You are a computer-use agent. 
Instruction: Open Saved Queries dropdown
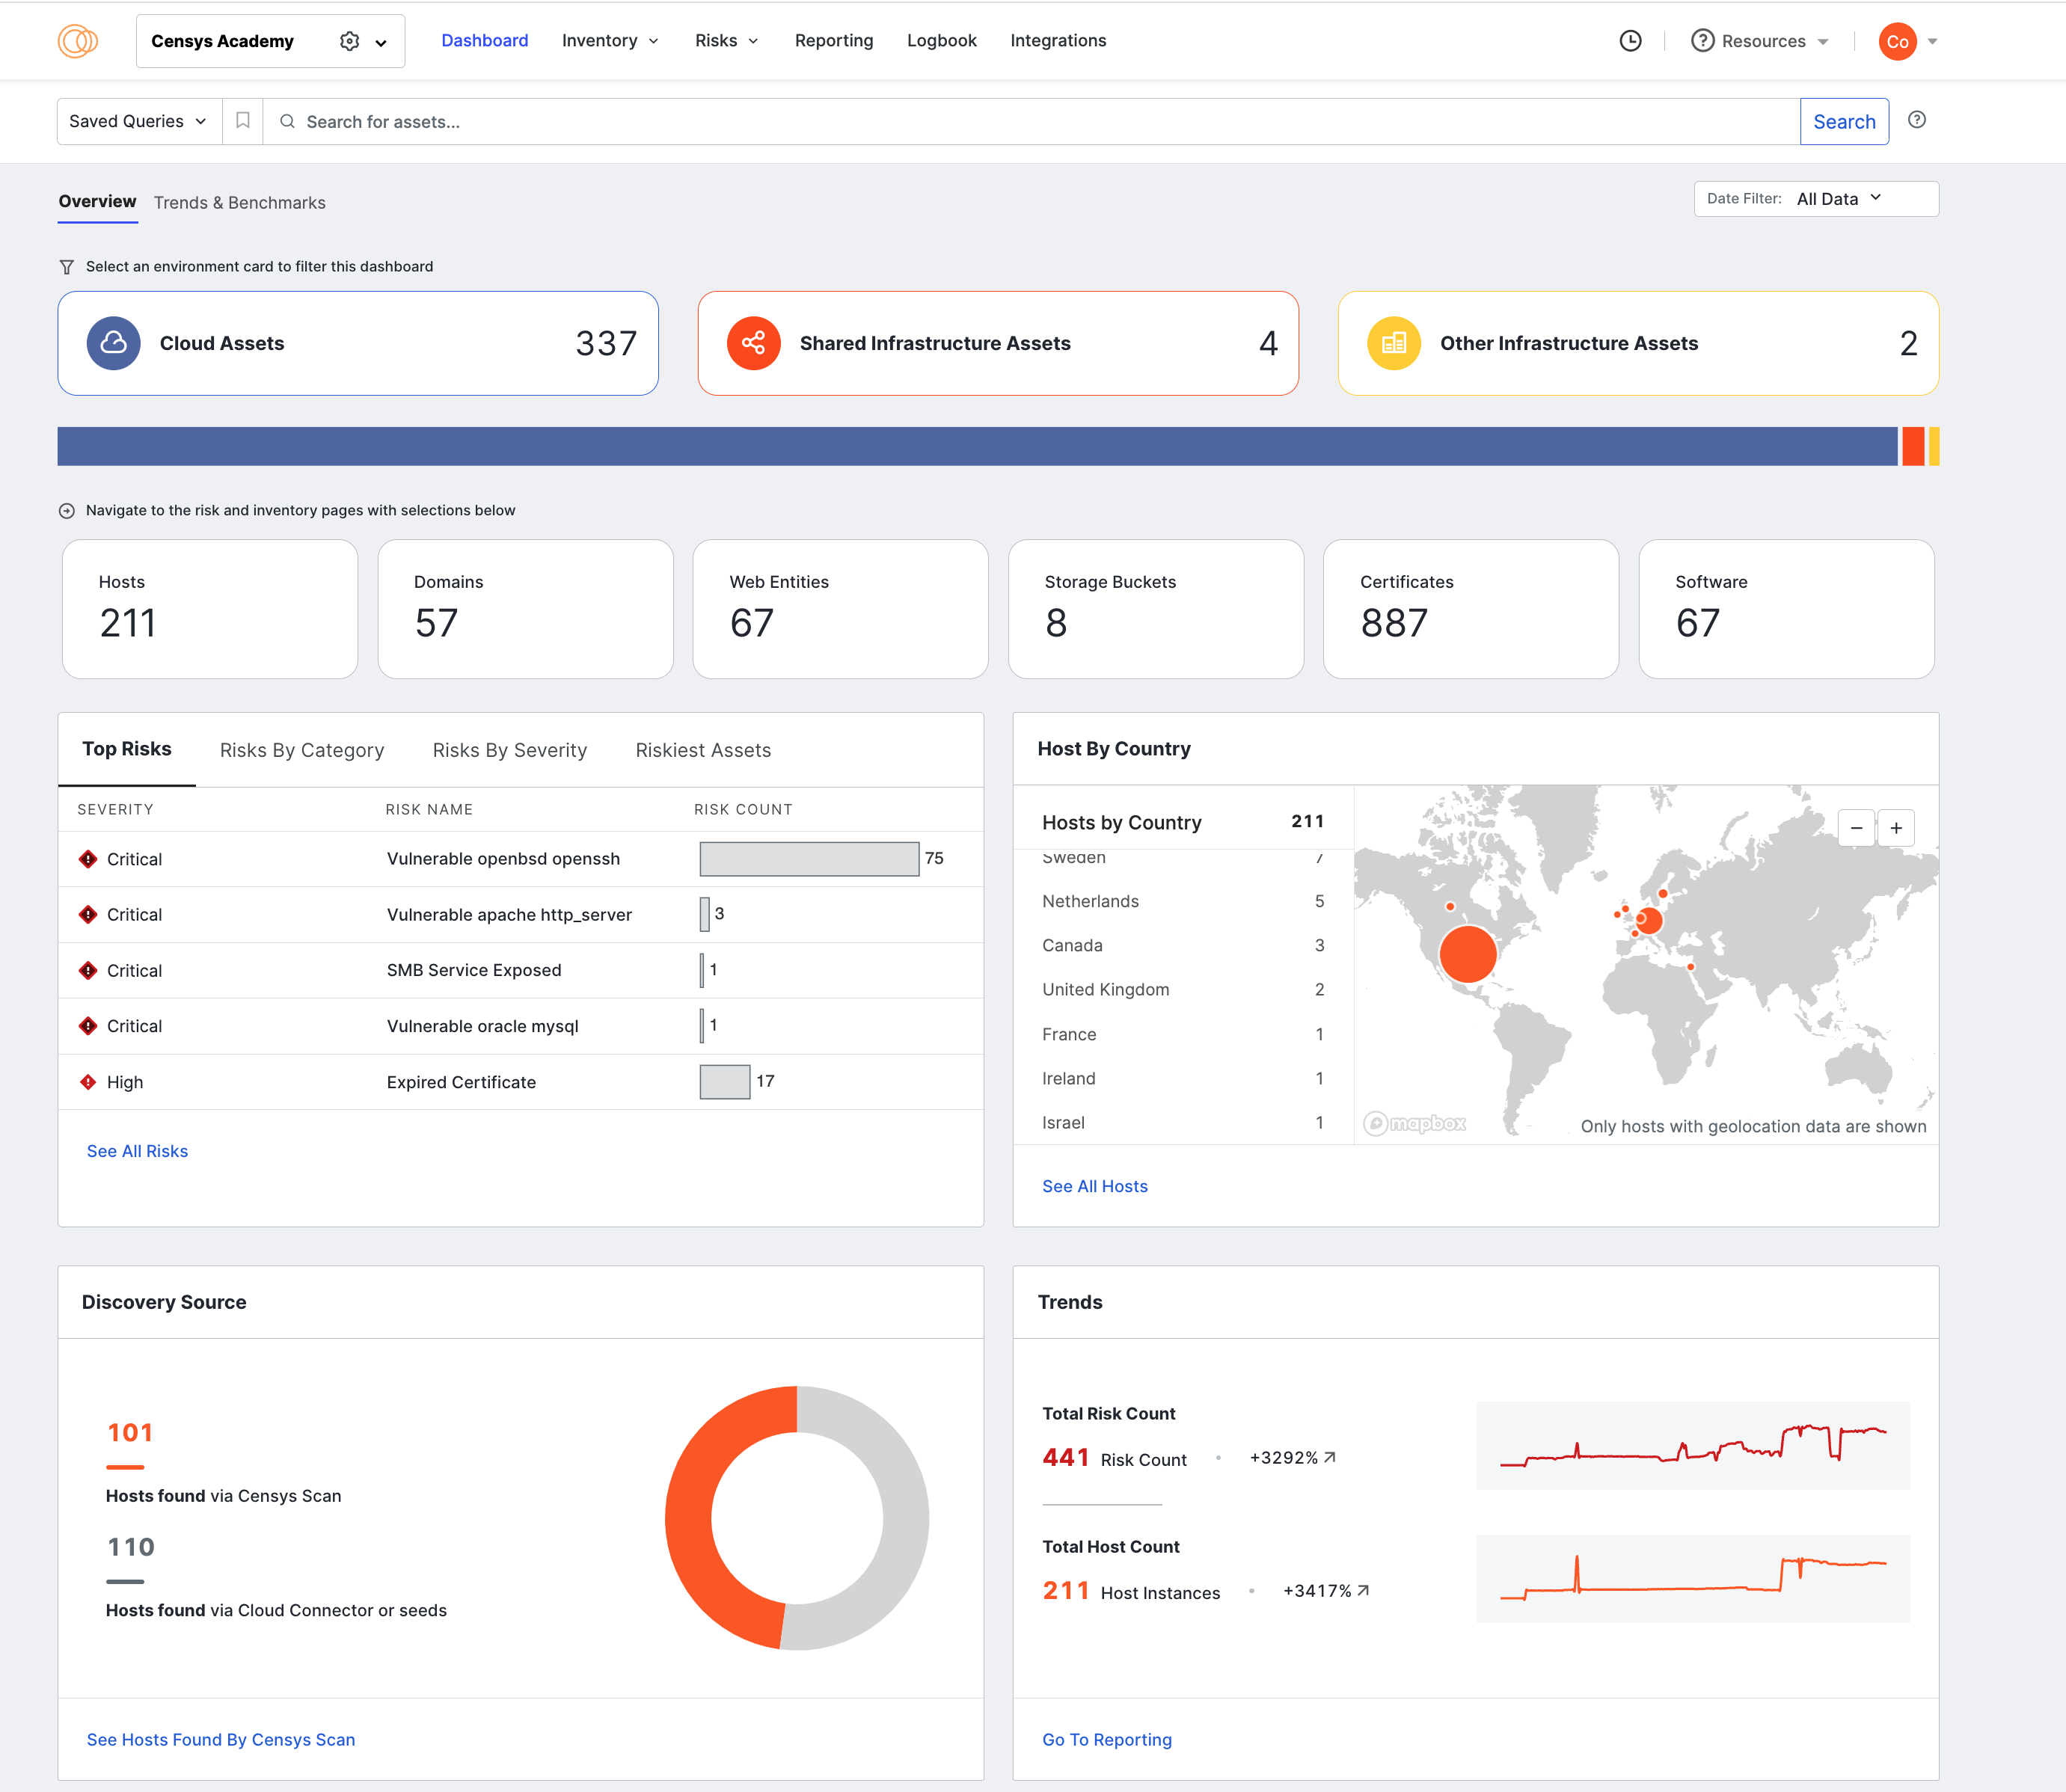[x=139, y=121]
